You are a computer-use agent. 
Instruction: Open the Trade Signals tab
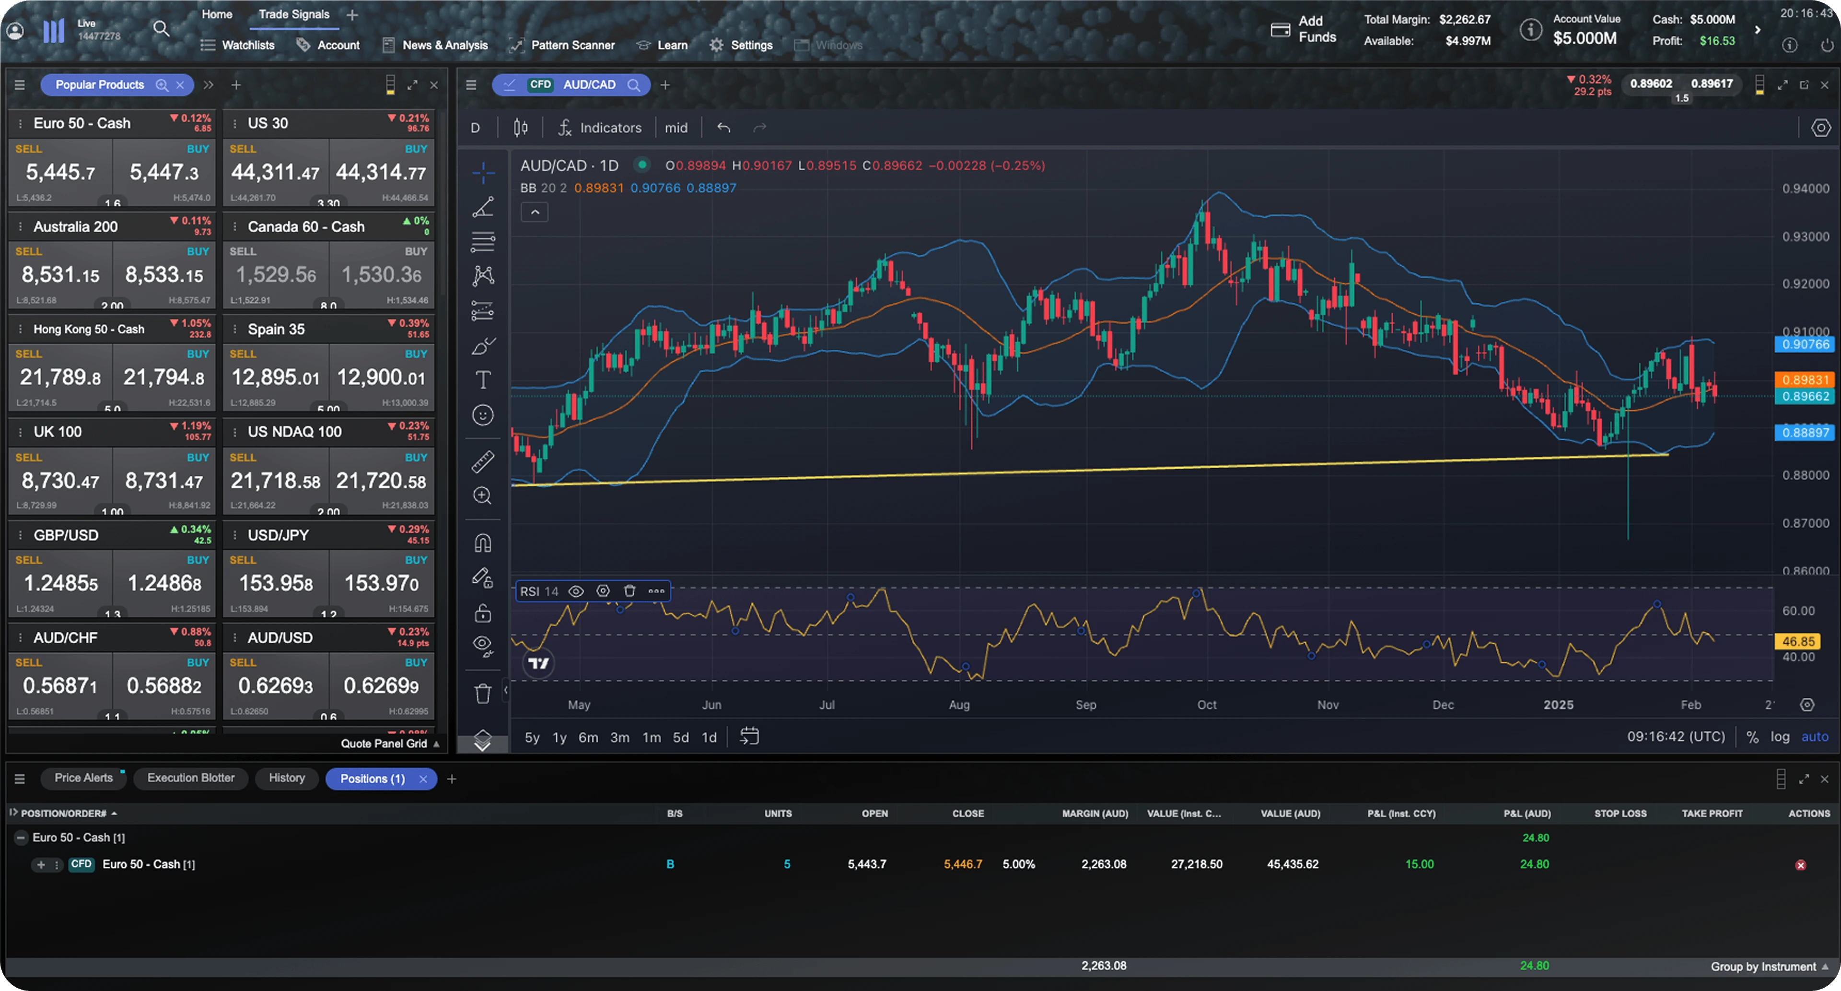pos(293,13)
